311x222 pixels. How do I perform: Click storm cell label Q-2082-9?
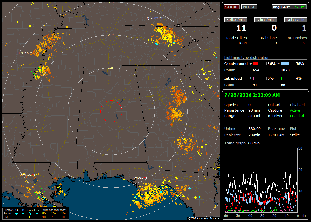[155, 18]
